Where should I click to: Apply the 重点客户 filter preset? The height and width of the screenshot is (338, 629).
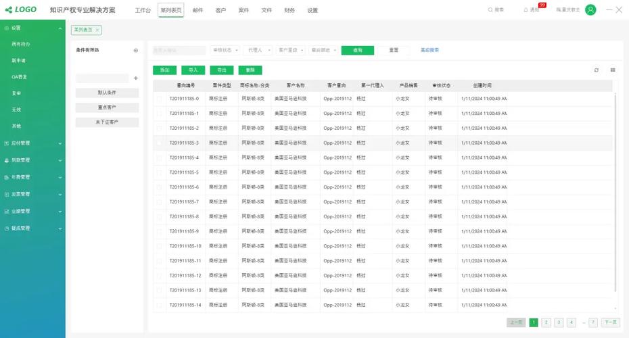click(107, 107)
